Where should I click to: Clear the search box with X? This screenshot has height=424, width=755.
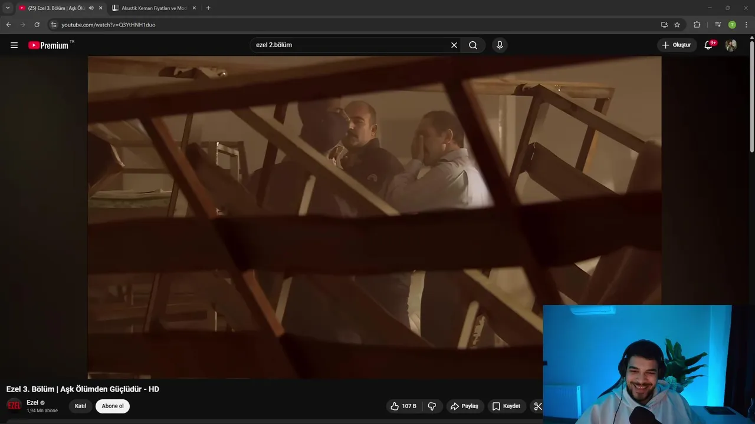click(x=454, y=45)
